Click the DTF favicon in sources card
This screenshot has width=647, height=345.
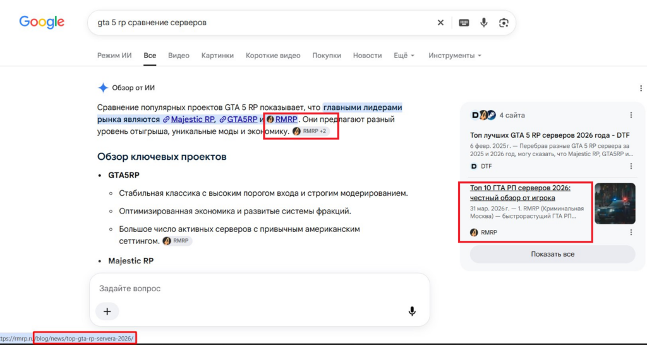[474, 166]
